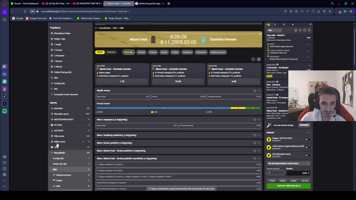
Task: Open betslip settings gear icon
Action: [x=300, y=30]
